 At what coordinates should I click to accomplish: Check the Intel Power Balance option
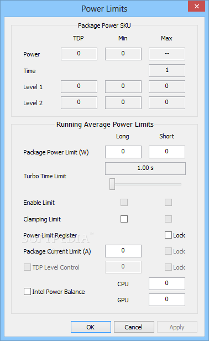27,291
